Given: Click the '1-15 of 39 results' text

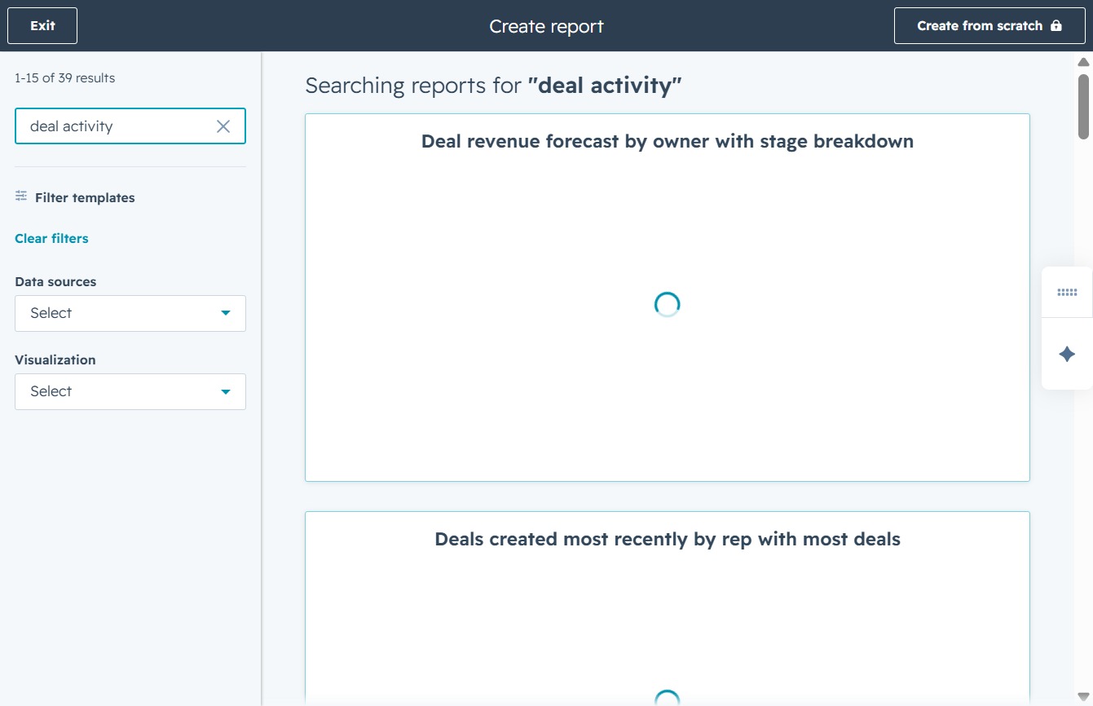Looking at the screenshot, I should (x=65, y=78).
